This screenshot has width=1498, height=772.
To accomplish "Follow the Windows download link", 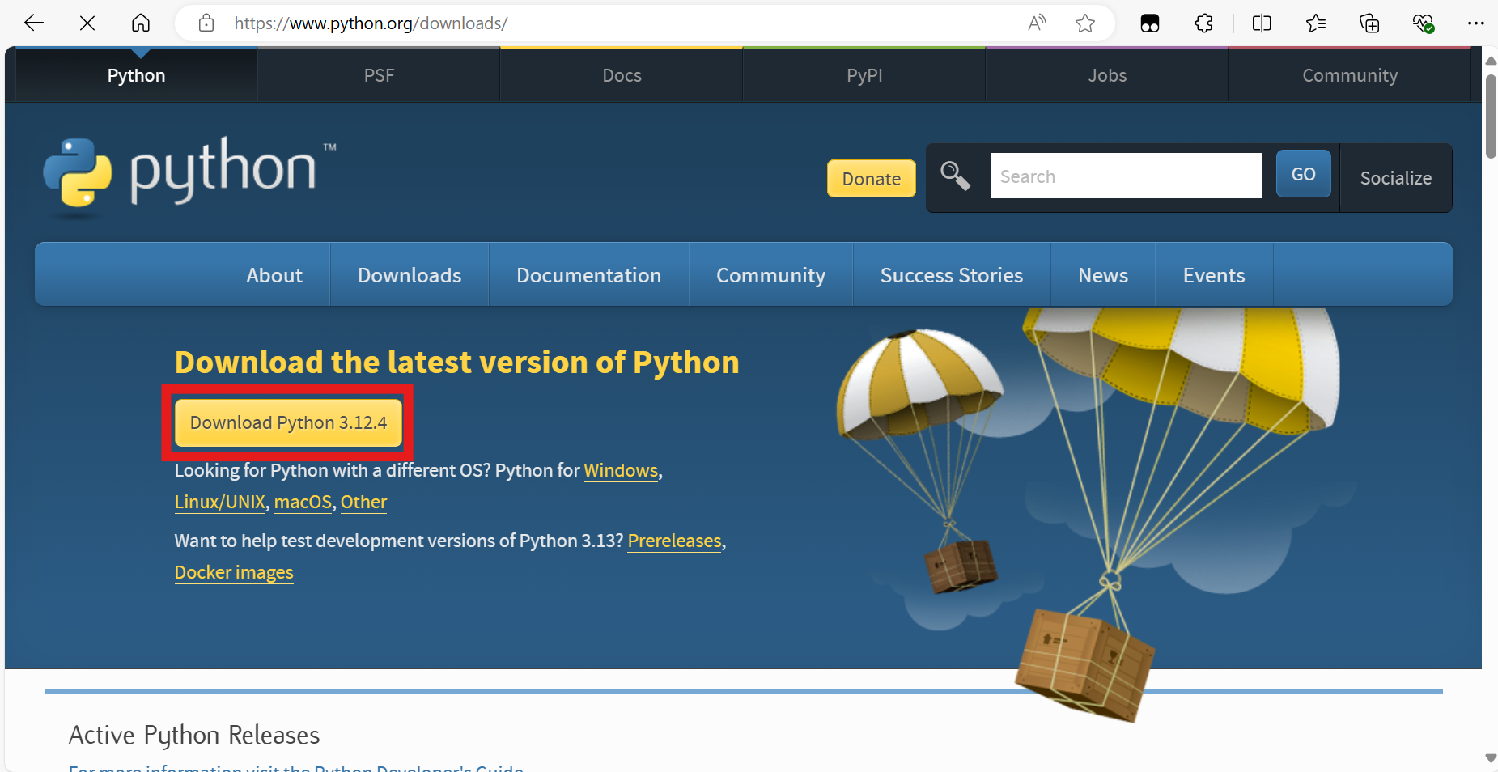I will 621,470.
